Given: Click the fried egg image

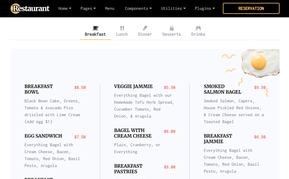Looking at the screenshot, I should click(260, 63).
